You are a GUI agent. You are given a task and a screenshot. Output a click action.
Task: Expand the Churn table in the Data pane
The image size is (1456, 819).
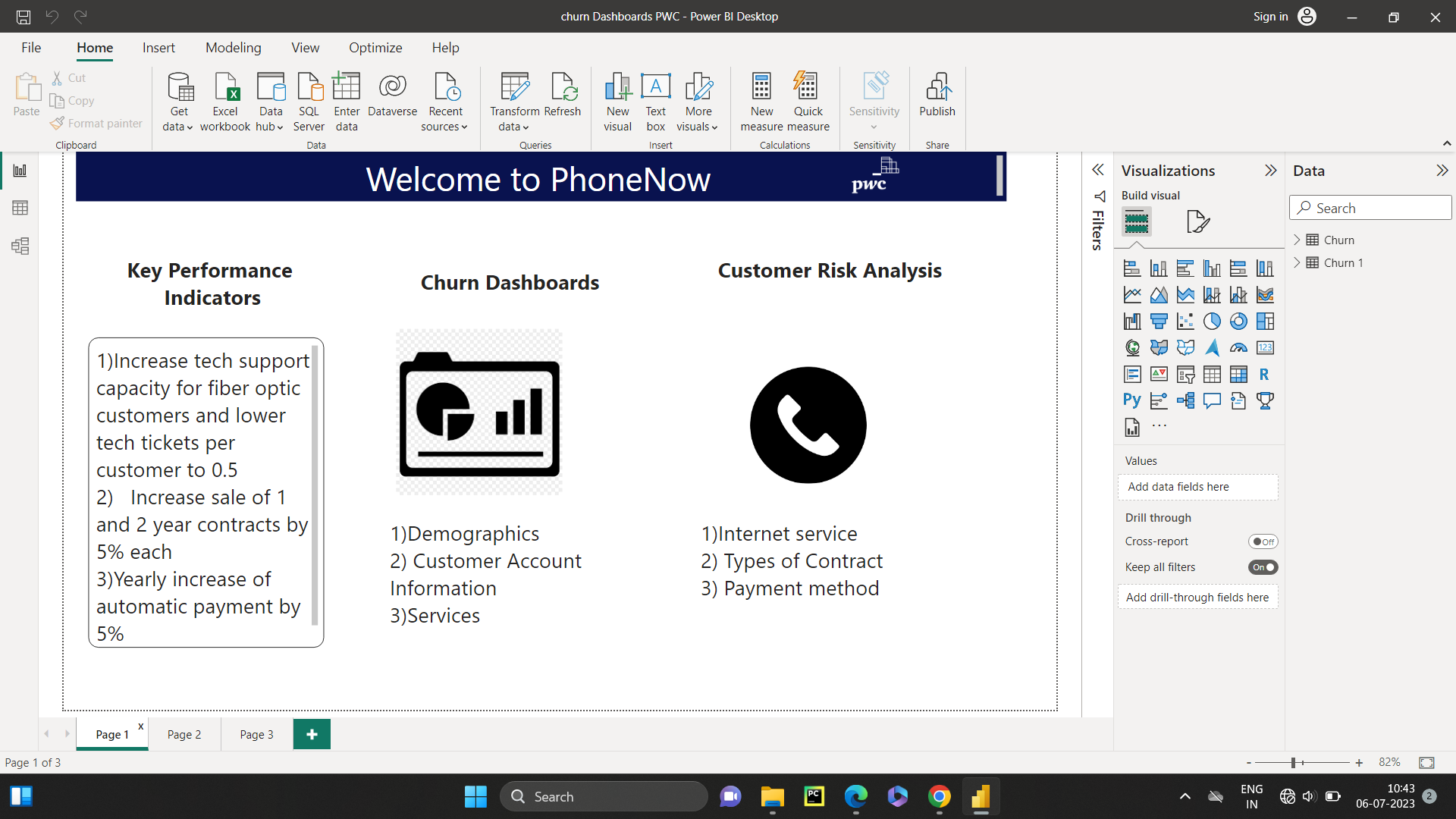pyautogui.click(x=1298, y=240)
